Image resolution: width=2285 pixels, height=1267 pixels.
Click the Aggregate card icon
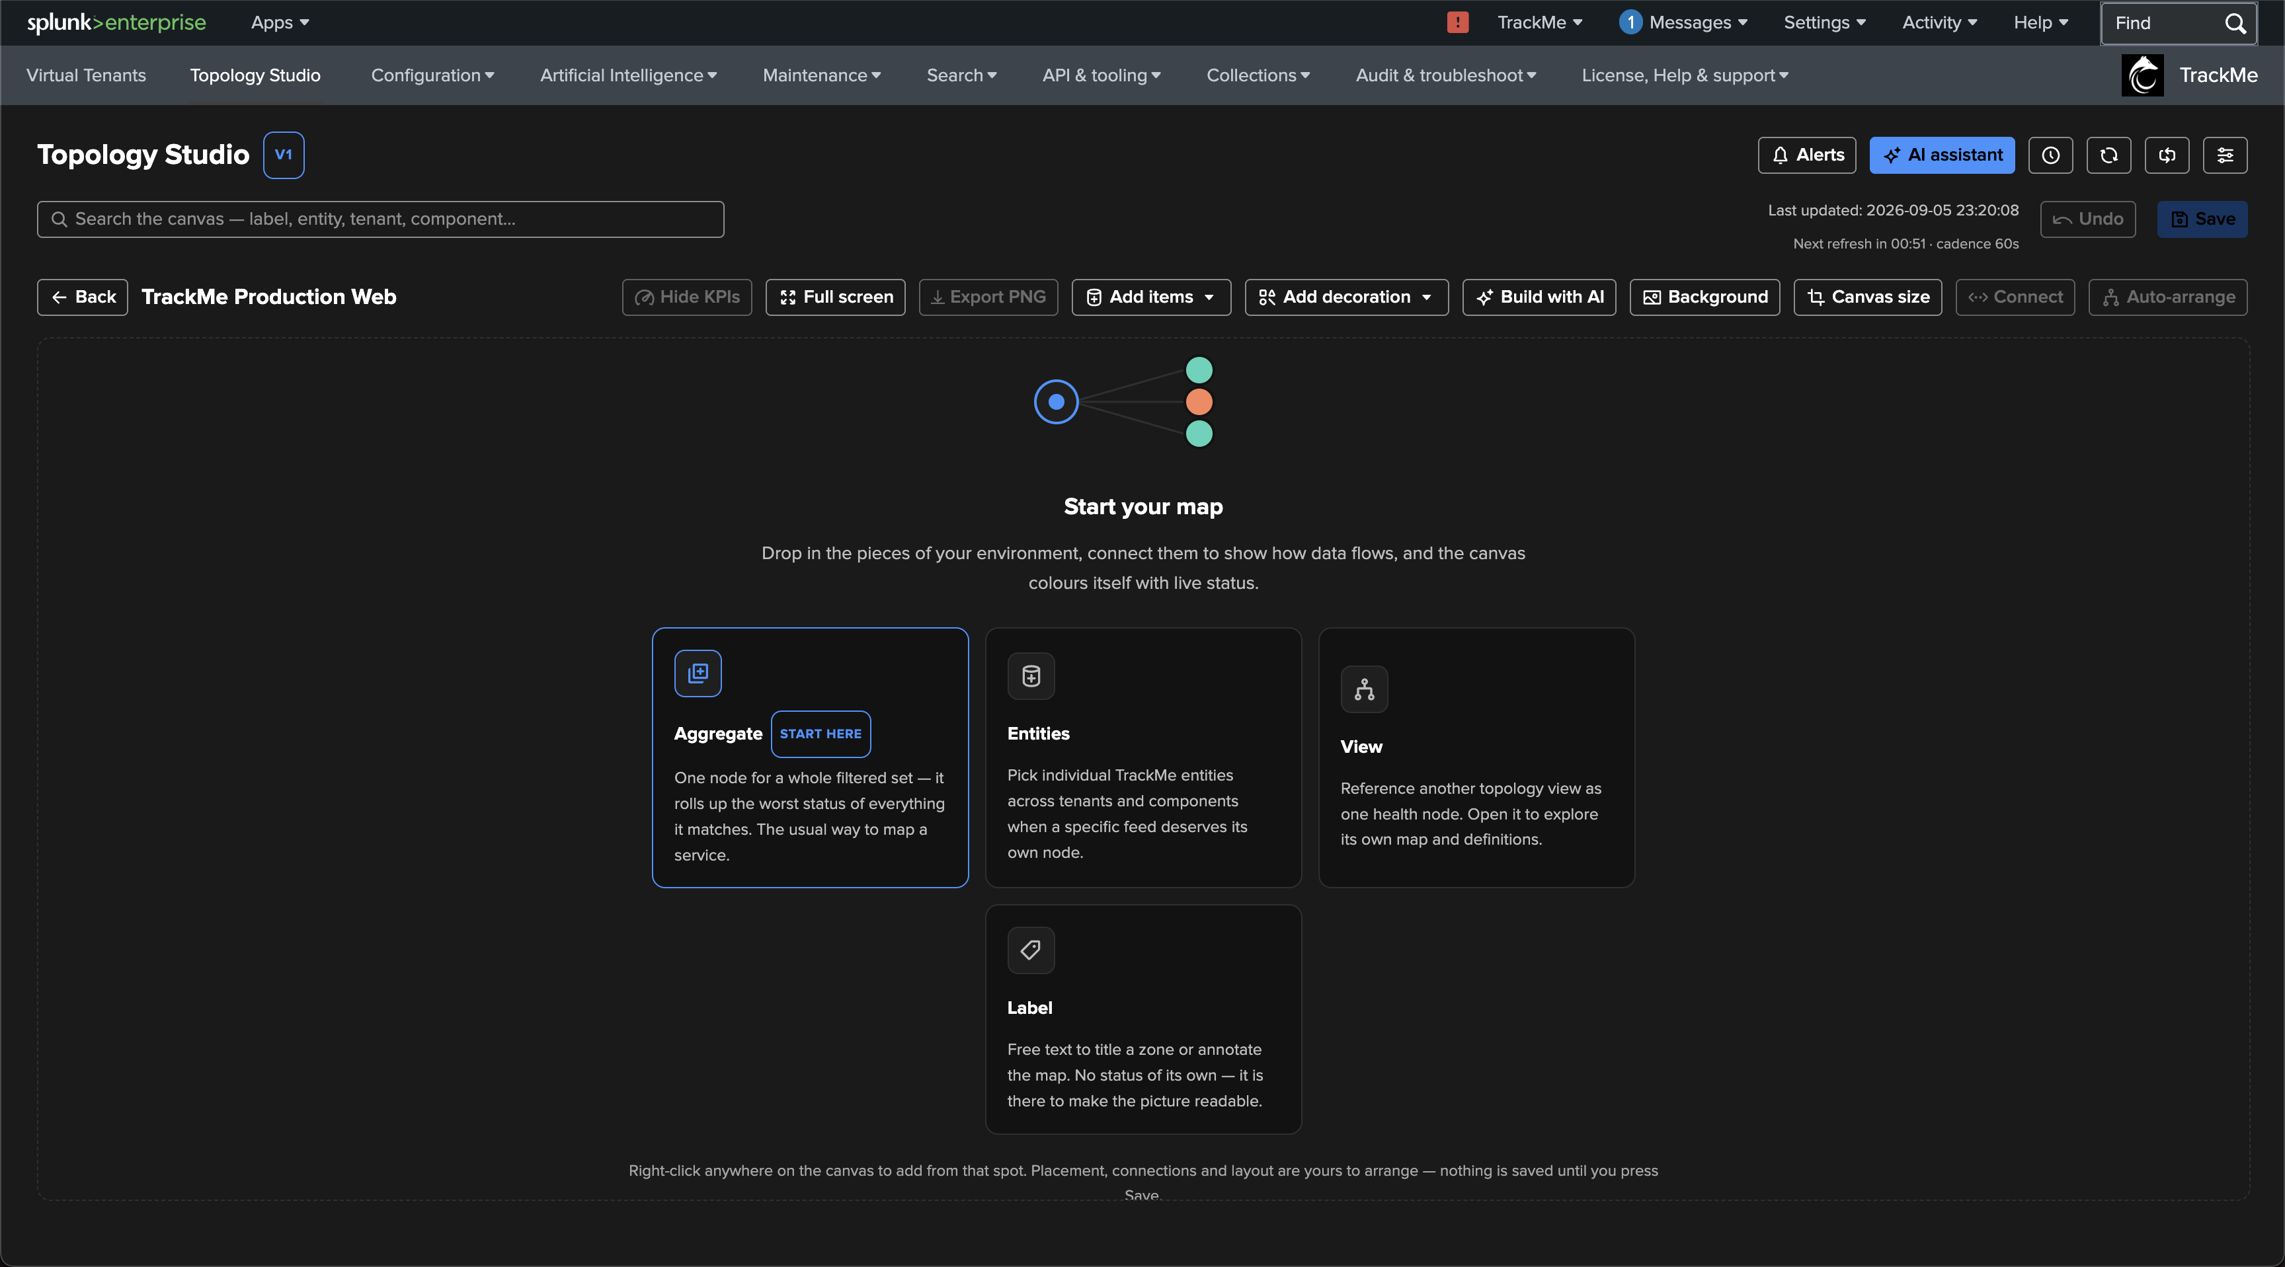click(698, 674)
